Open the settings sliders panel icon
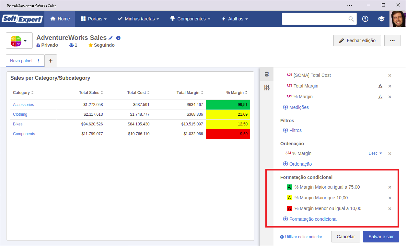The width and height of the screenshot is (406, 246). (267, 88)
